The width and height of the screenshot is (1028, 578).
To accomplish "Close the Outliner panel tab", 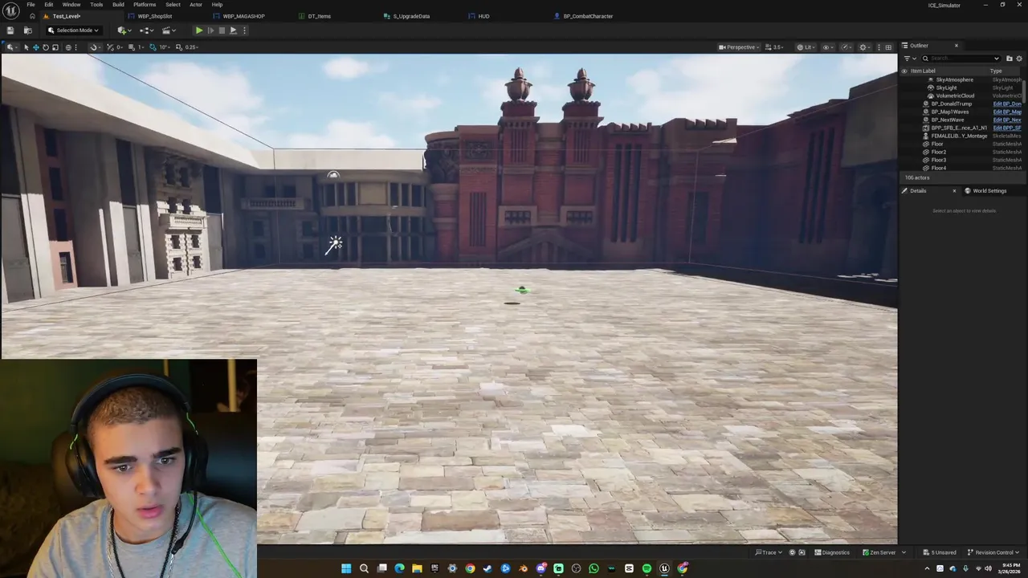I will click(x=956, y=46).
